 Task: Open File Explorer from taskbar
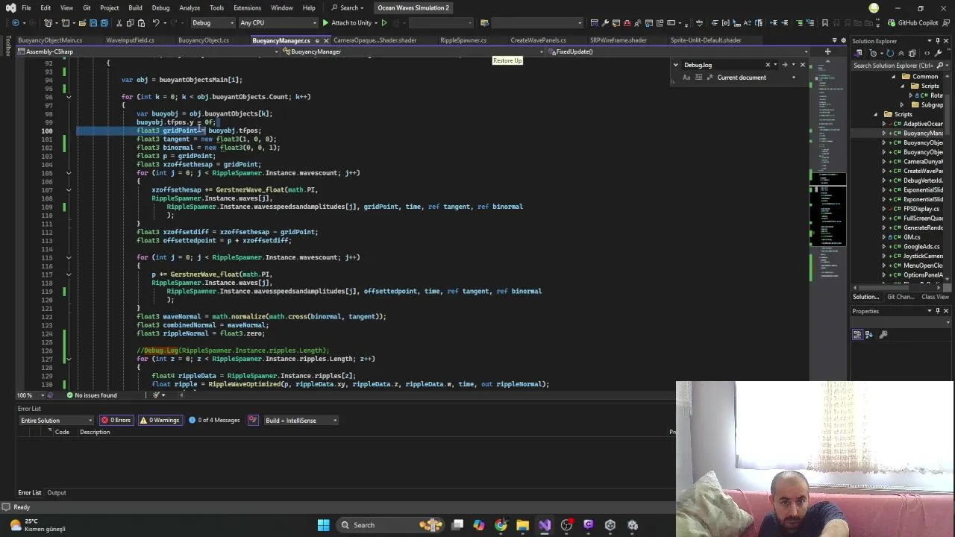click(522, 525)
